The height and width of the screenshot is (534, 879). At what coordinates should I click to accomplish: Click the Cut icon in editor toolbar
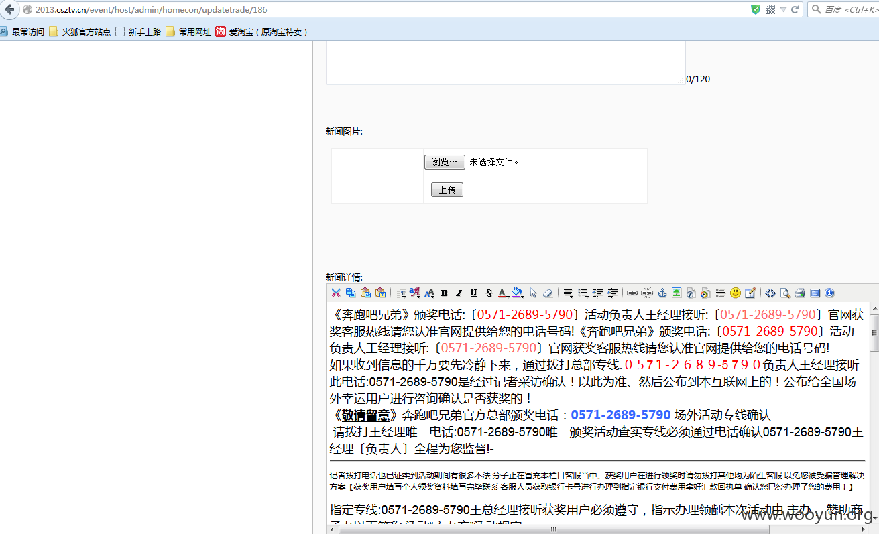(x=336, y=293)
